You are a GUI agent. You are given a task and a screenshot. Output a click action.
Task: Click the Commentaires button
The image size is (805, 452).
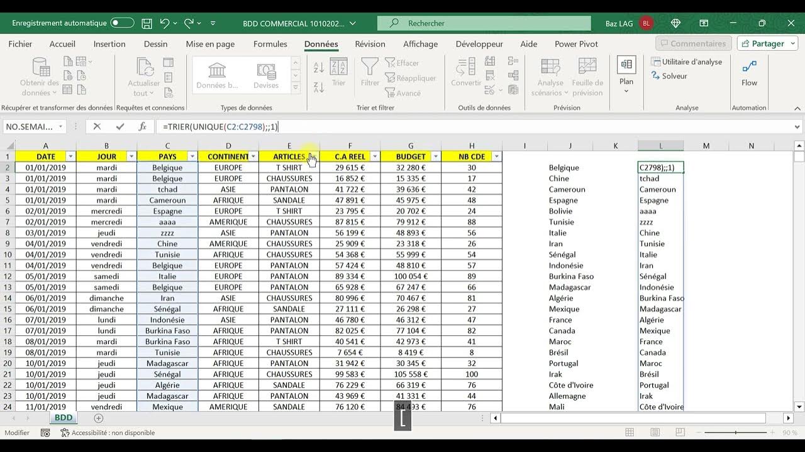pyautogui.click(x=692, y=43)
